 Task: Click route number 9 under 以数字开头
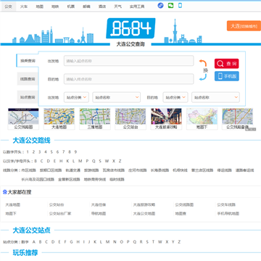click(75, 152)
